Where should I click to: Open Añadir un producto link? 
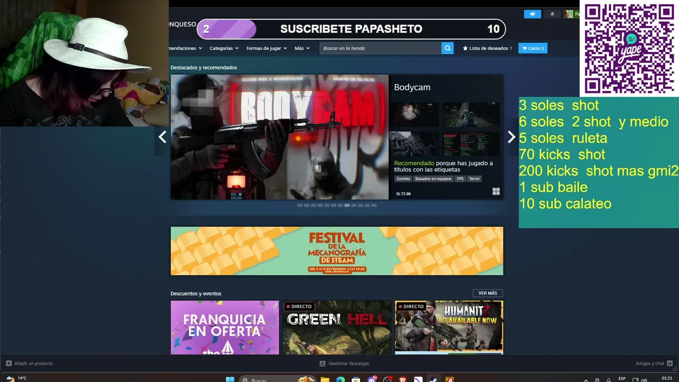(33, 363)
